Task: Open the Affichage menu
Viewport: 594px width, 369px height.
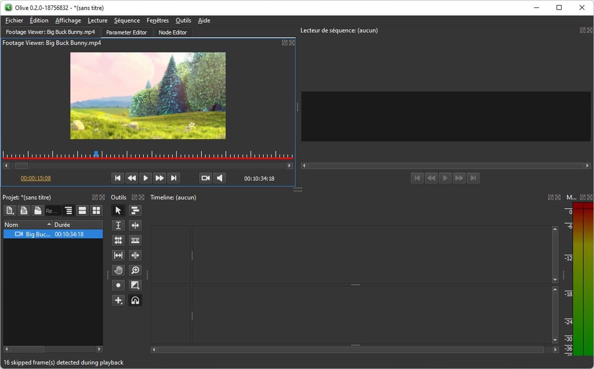Action: [x=68, y=20]
